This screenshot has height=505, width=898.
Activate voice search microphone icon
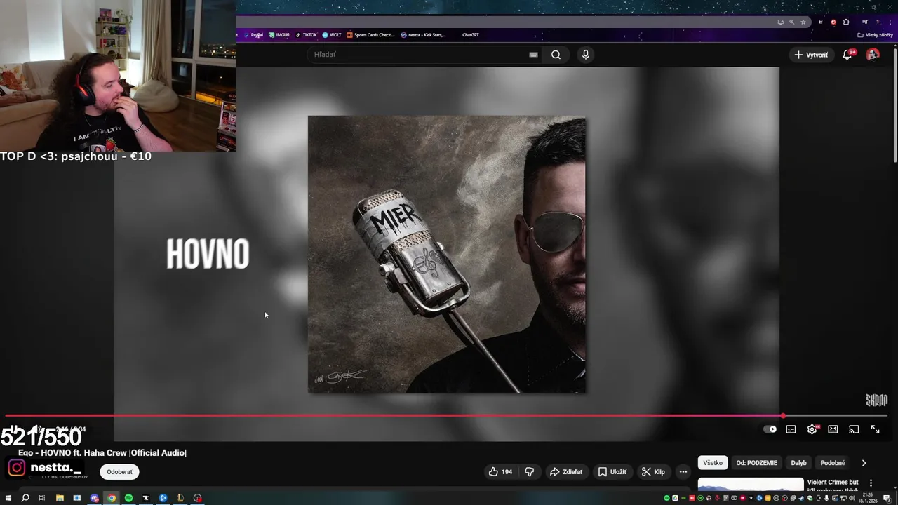coord(586,55)
